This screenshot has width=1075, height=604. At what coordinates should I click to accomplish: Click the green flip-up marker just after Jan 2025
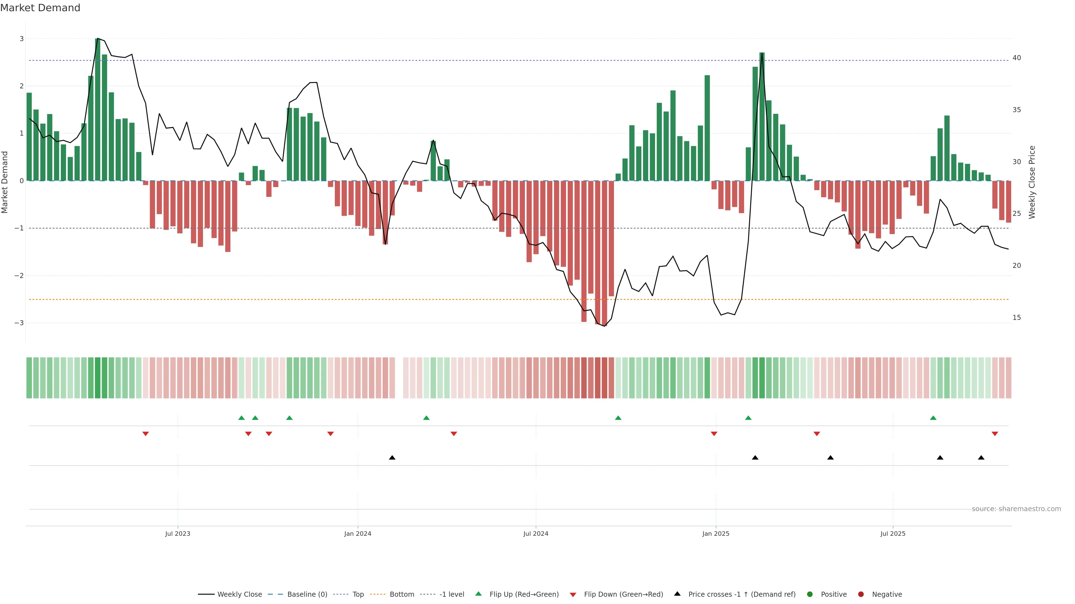pos(748,418)
